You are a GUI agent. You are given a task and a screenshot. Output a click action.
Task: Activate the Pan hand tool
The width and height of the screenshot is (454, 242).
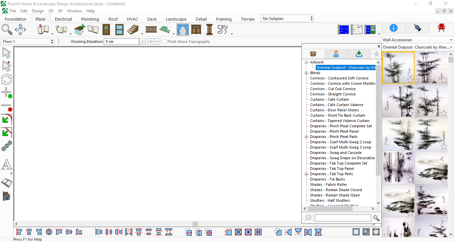(x=20, y=30)
